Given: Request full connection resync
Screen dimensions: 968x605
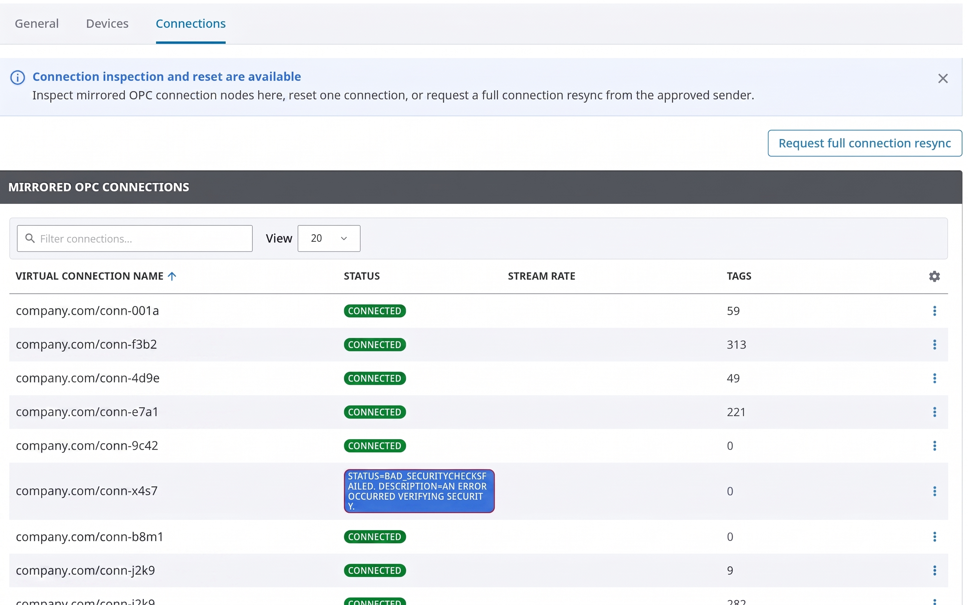Looking at the screenshot, I should click(864, 143).
